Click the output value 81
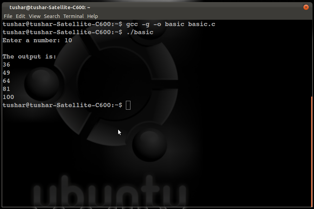This screenshot has width=314, height=209. pyautogui.click(x=6, y=89)
